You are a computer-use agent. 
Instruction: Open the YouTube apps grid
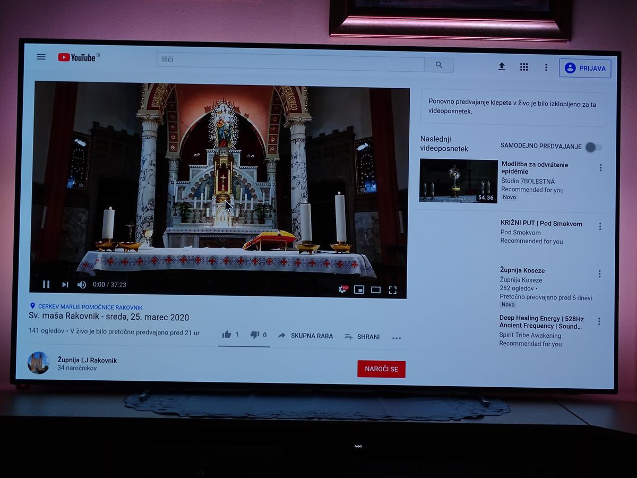tap(524, 67)
